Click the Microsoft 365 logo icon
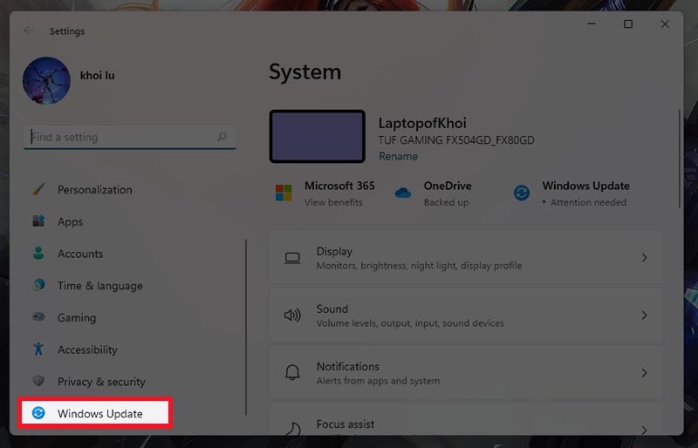698x448 pixels. pos(284,193)
